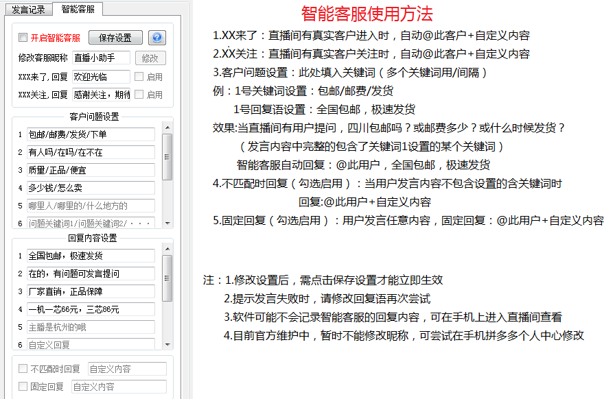Click scroll-down arrow in 回复内容设置 list
615x399 pixels.
click(167, 344)
